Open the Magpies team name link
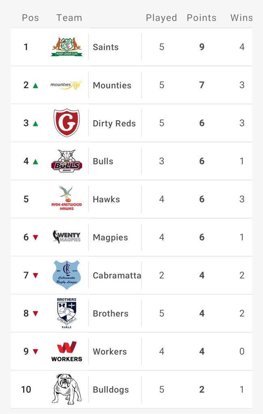This screenshot has height=414, width=263. (x=110, y=238)
